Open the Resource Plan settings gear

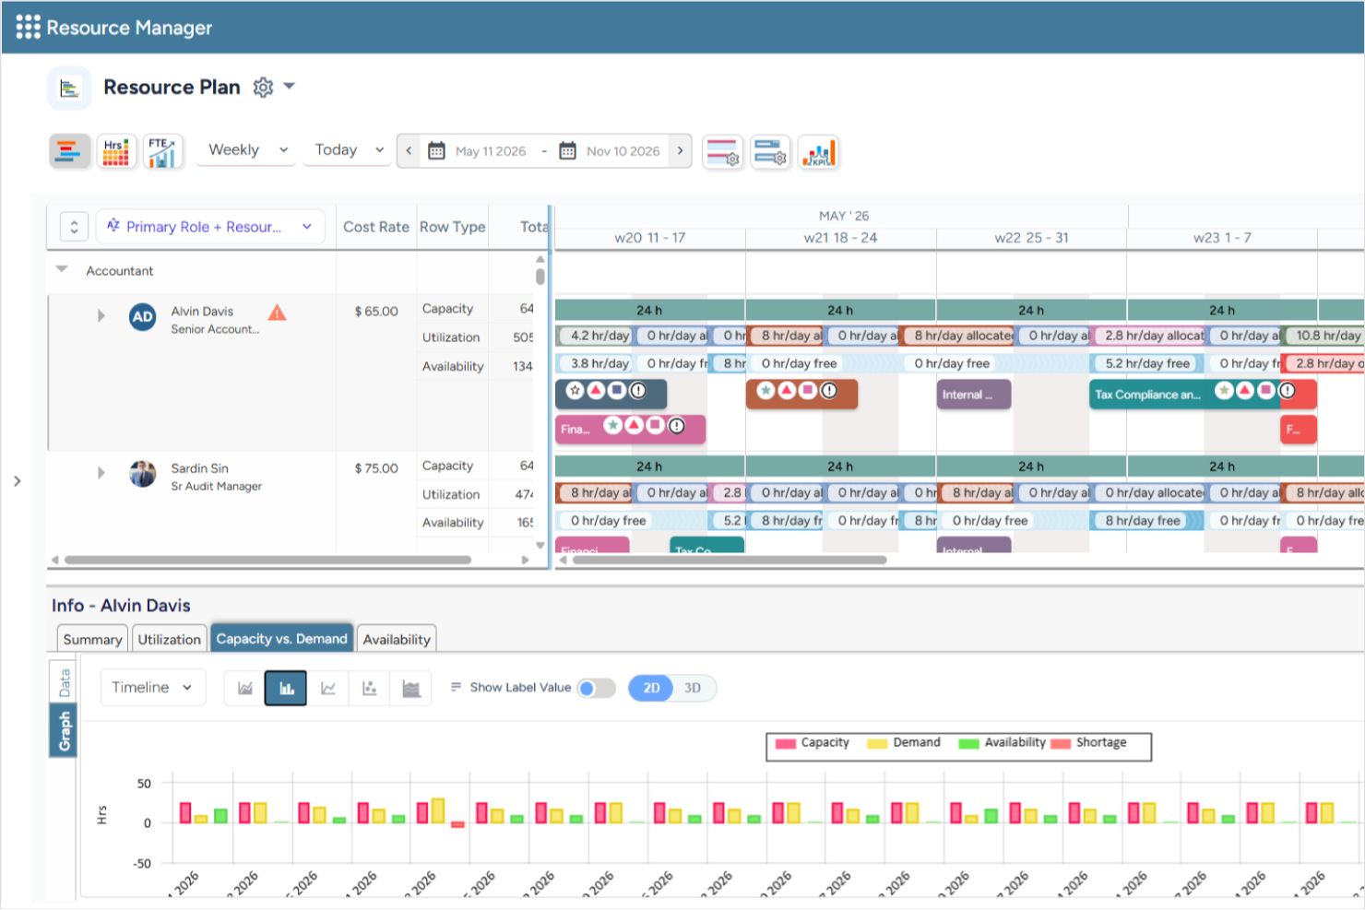click(264, 88)
